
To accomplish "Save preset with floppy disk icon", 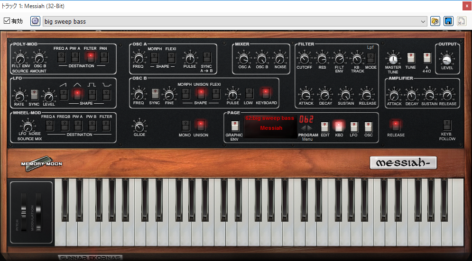I will coord(448,21).
